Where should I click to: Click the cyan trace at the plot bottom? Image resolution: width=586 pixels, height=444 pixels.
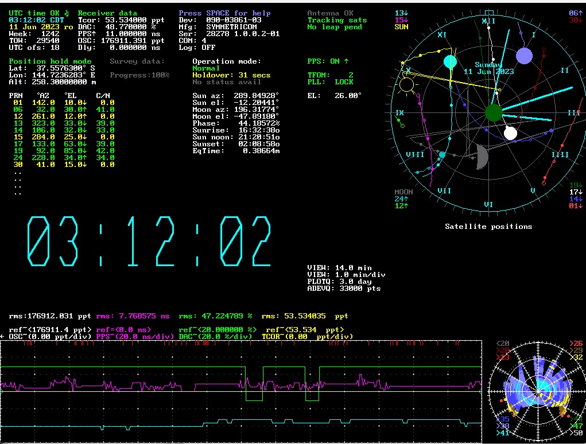pos(241,424)
